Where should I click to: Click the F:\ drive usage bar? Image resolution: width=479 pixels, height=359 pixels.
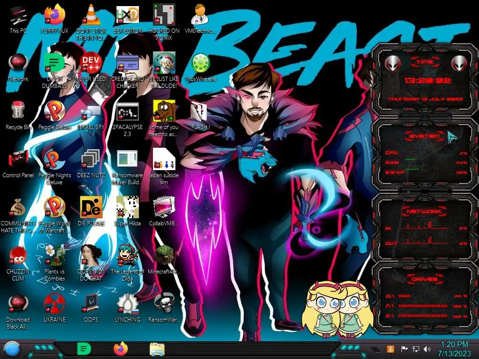pyautogui.click(x=423, y=306)
